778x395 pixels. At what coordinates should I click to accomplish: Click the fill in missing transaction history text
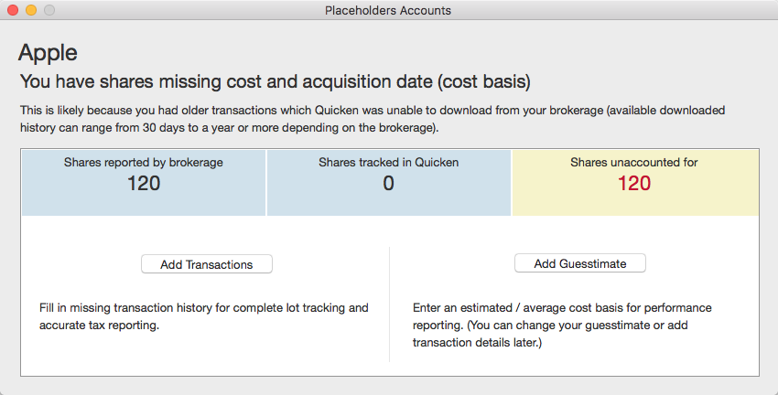204,316
